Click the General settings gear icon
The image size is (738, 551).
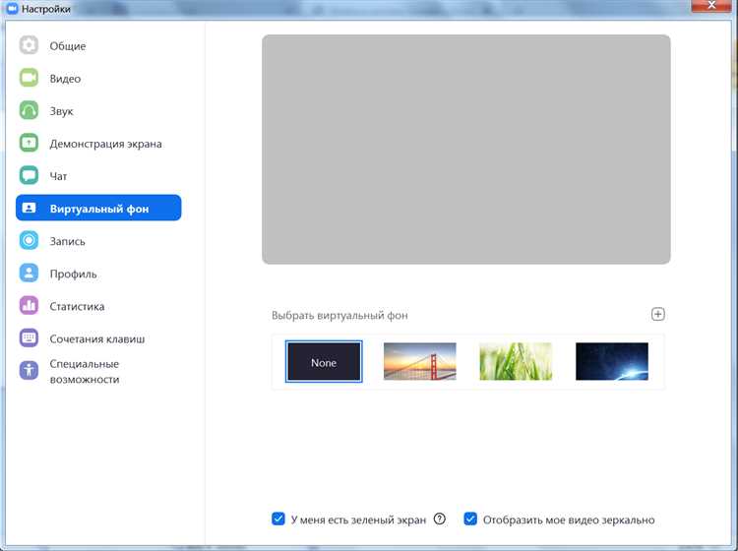click(29, 45)
